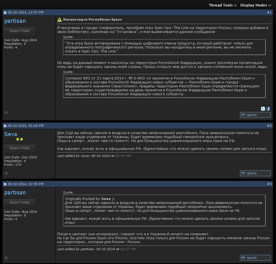
Task: Open the Thread Tools dropdown
Action: pos(223,5)
